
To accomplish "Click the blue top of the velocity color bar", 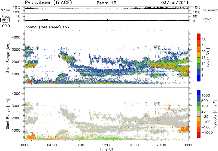I will point(199,93).
